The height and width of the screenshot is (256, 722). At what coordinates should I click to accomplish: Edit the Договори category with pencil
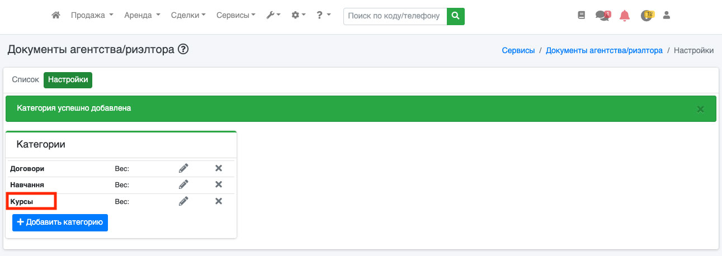click(x=183, y=168)
